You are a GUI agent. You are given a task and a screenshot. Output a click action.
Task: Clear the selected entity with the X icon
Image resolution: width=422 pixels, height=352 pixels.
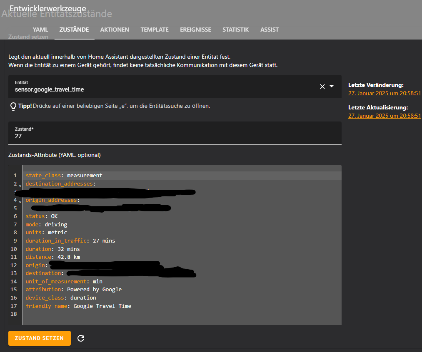point(322,87)
